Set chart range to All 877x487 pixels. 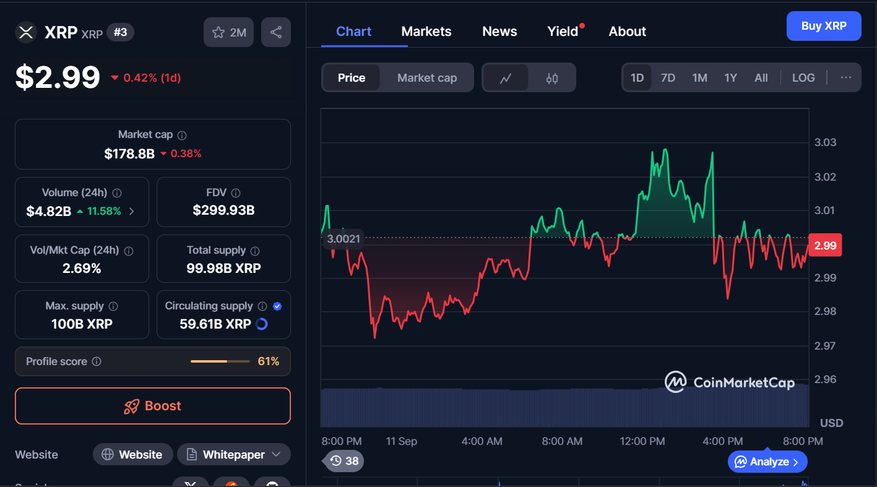tap(761, 78)
